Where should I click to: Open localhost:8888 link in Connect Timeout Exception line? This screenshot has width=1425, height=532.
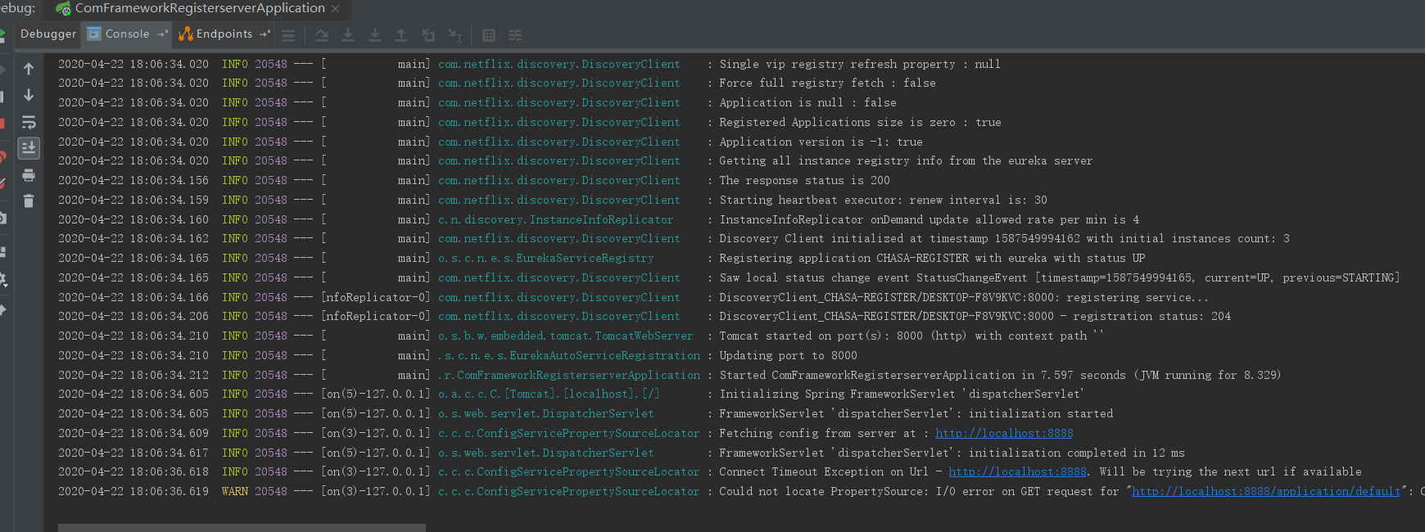(x=1017, y=471)
